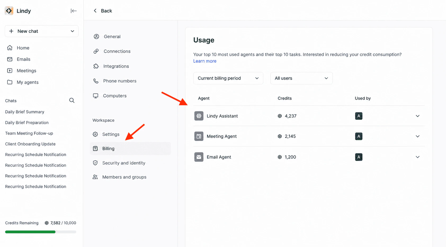Click the Lindy logo icon
This screenshot has width=446, height=247.
(x=9, y=11)
